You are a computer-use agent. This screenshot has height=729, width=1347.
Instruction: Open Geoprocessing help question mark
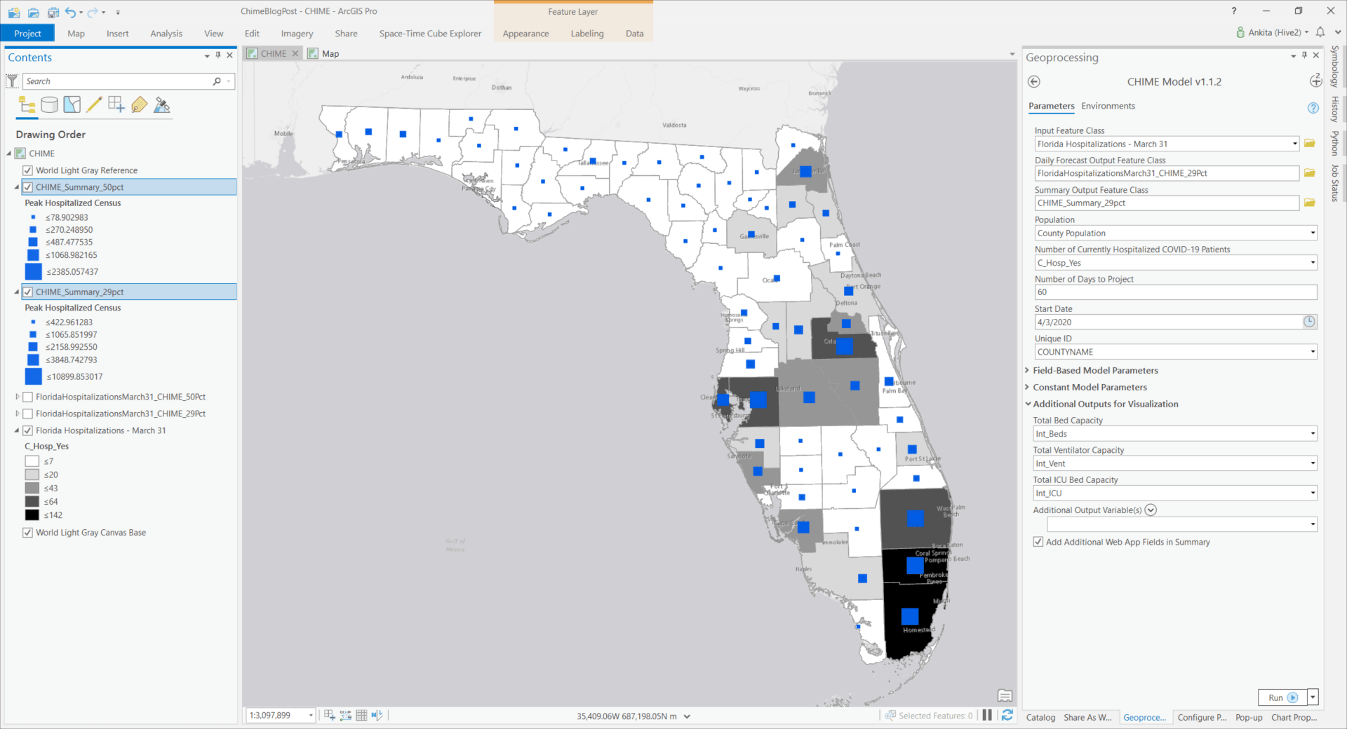coord(1313,108)
